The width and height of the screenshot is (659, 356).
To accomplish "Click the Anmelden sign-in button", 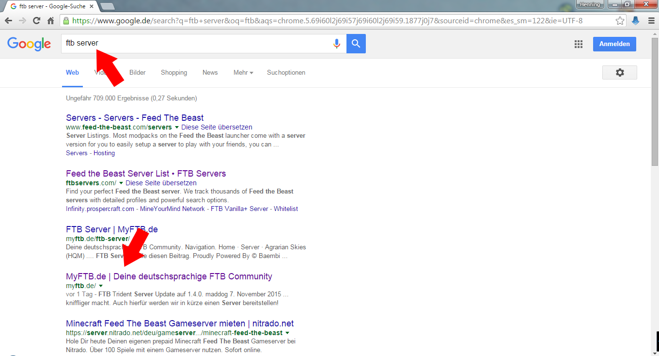I will click(614, 44).
